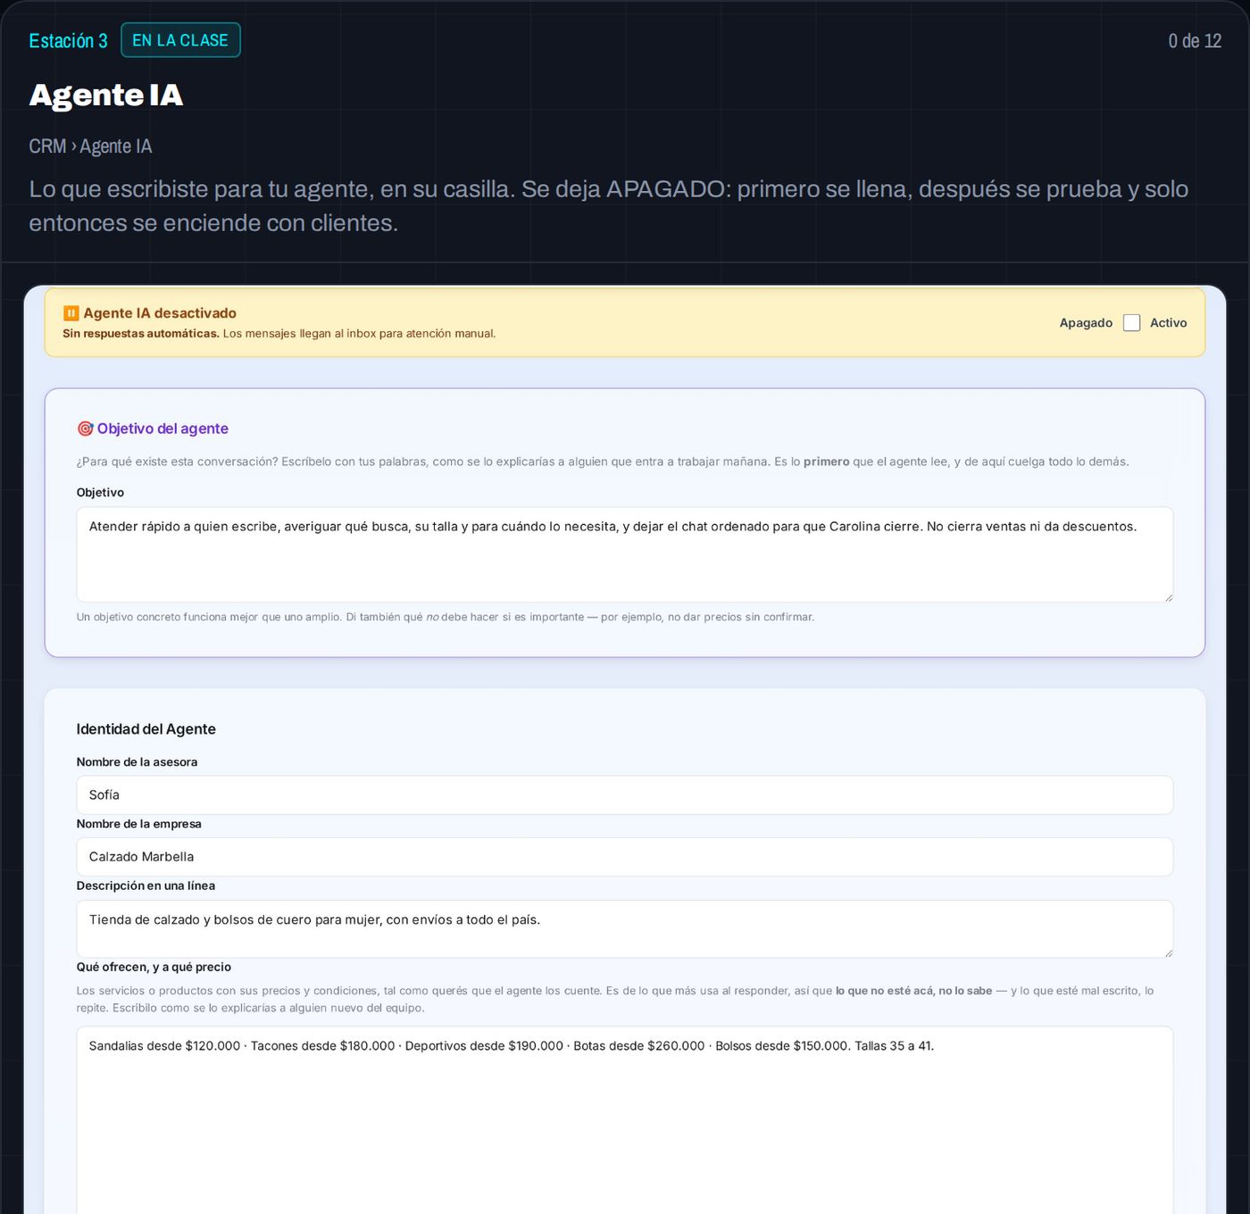Click the Nombre de la asesora label
This screenshot has height=1214, width=1250.
point(137,762)
